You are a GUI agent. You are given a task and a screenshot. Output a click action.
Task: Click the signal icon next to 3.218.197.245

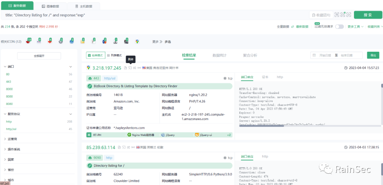[x=139, y=68]
